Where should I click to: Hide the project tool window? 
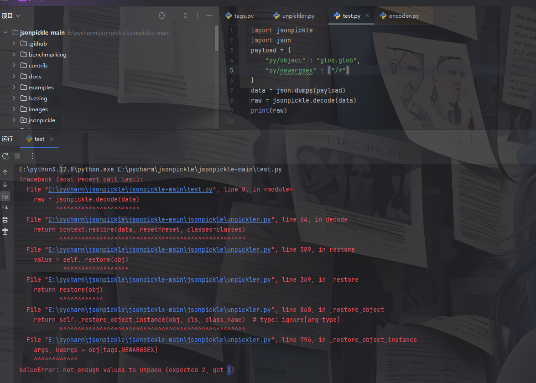pyautogui.click(x=209, y=16)
